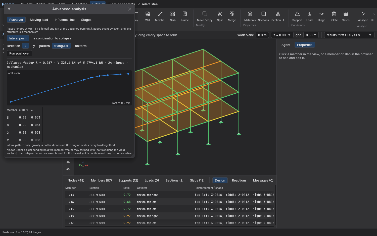Image resolution: width=377 pixels, height=236 pixels.
Task: Click the hinge icon below viewport toolbar
Action: 68,169
